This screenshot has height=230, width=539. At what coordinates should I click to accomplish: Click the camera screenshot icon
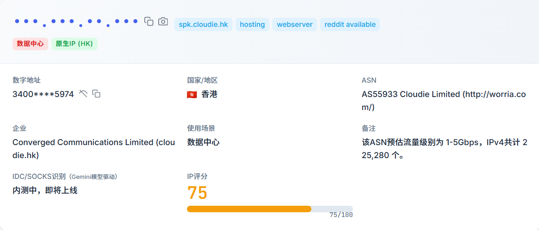tap(163, 21)
